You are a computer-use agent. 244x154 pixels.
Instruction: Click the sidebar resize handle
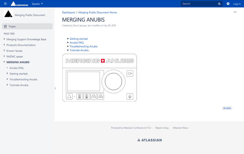pyautogui.click(x=55, y=88)
